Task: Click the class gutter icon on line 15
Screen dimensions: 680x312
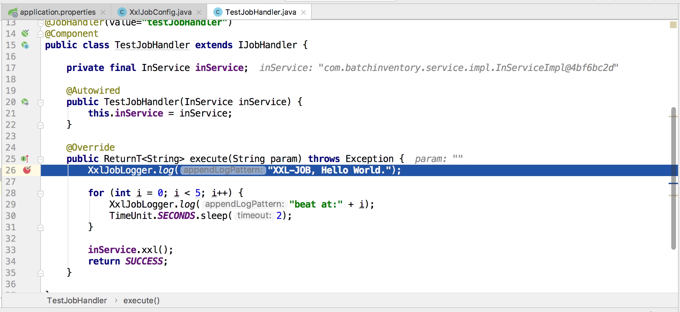Action: [25, 45]
